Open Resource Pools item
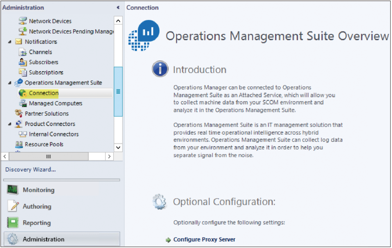The height and width of the screenshot is (248, 392). click(x=44, y=144)
